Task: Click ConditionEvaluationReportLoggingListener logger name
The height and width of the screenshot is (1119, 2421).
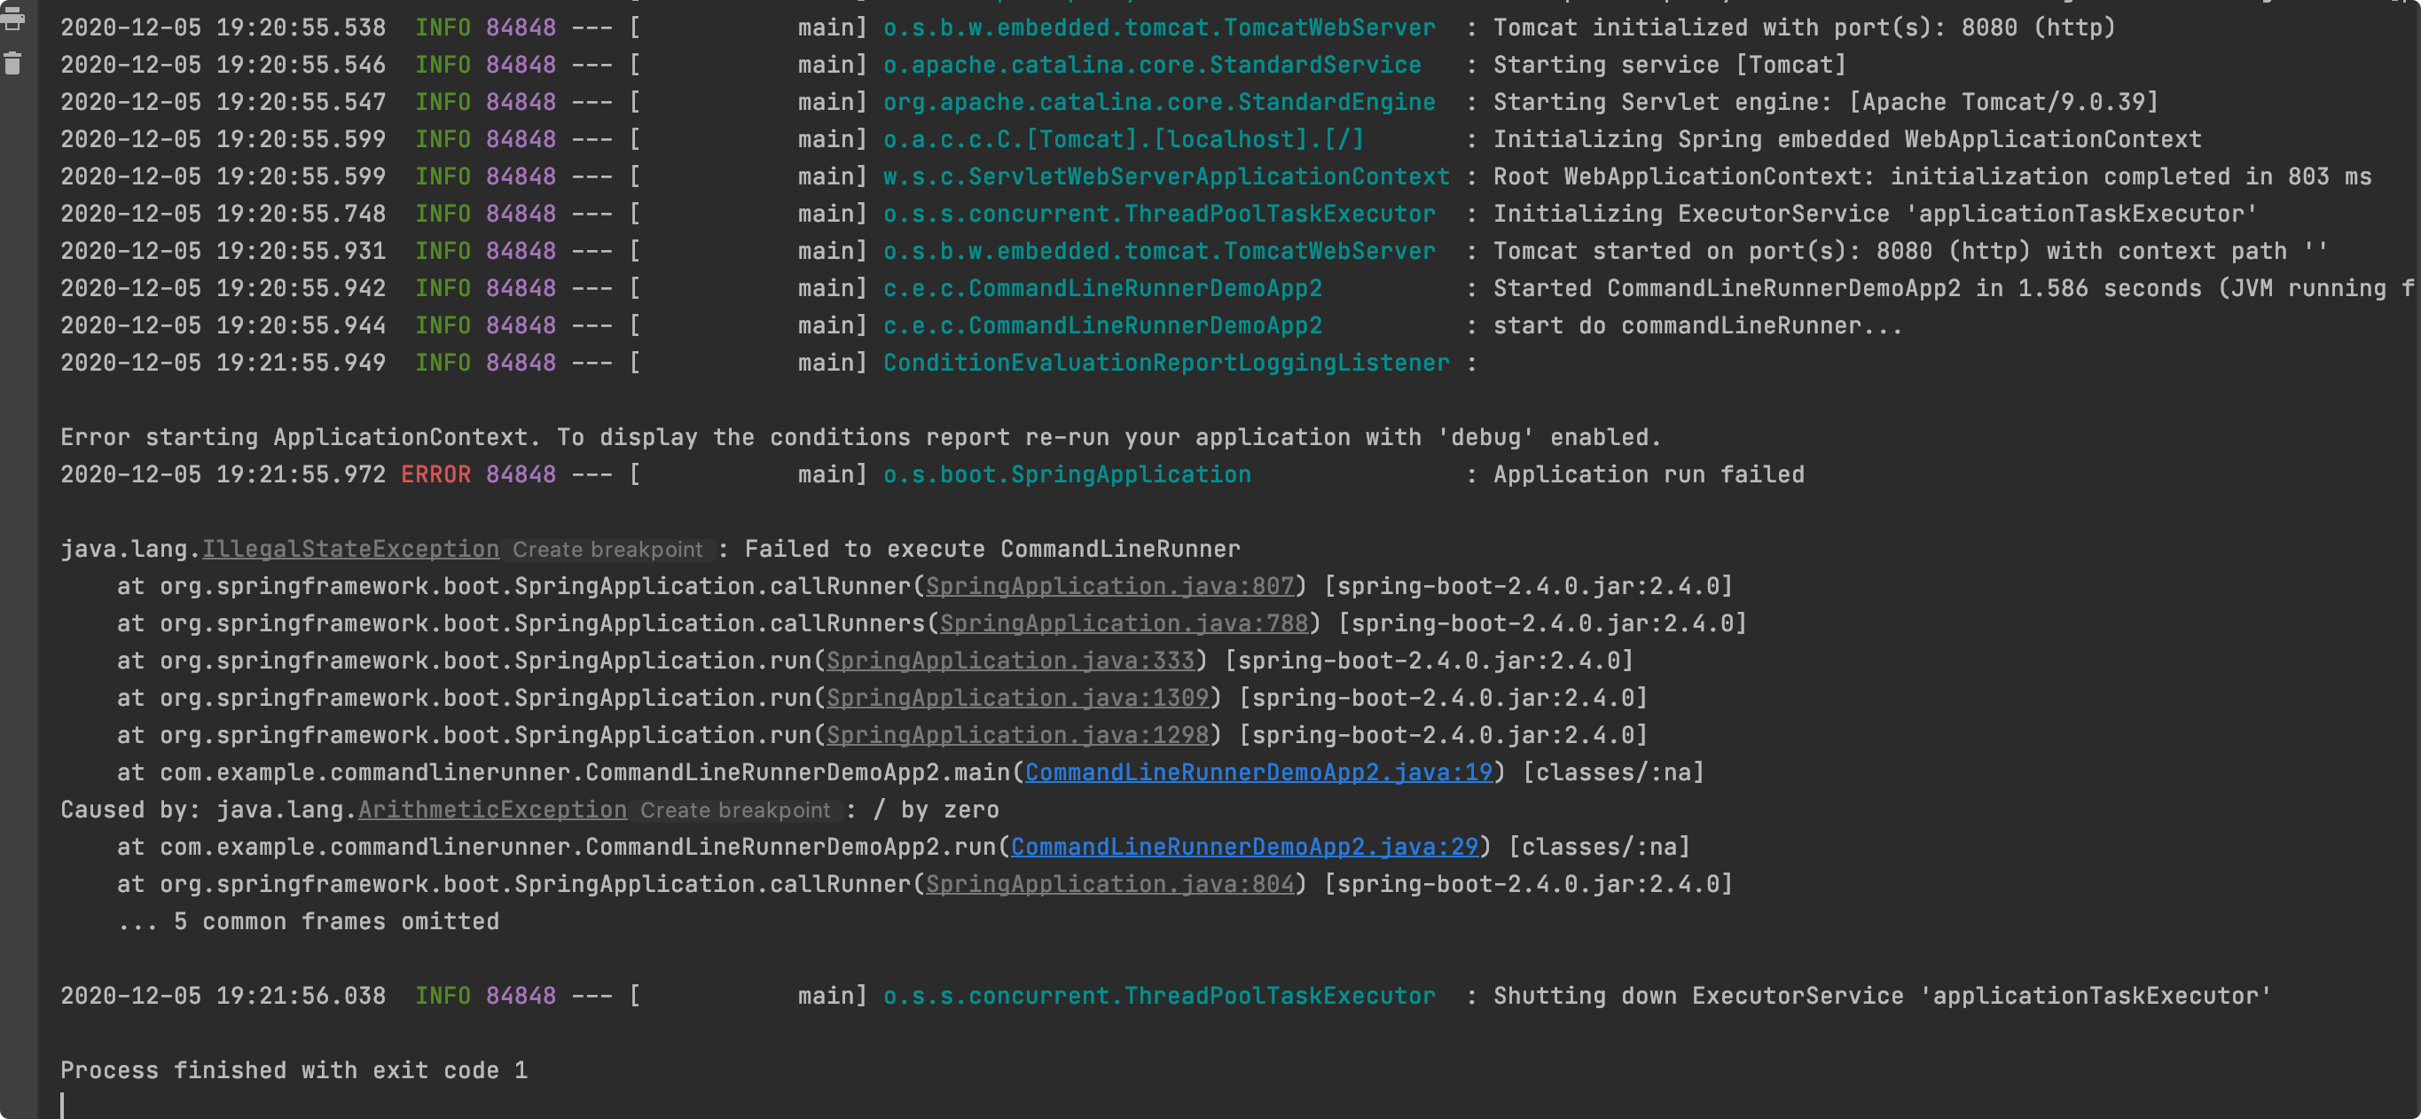Action: point(1165,363)
